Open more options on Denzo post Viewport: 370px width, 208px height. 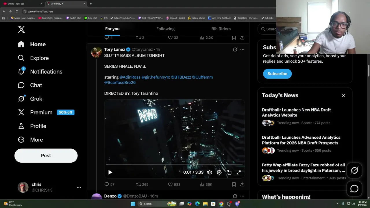pyautogui.click(x=242, y=196)
